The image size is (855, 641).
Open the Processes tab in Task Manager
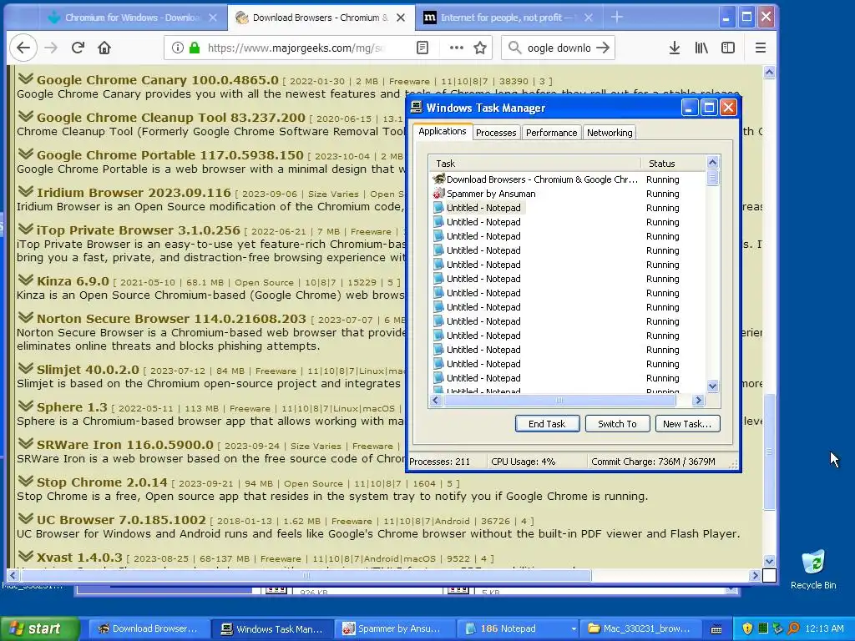[x=496, y=133]
